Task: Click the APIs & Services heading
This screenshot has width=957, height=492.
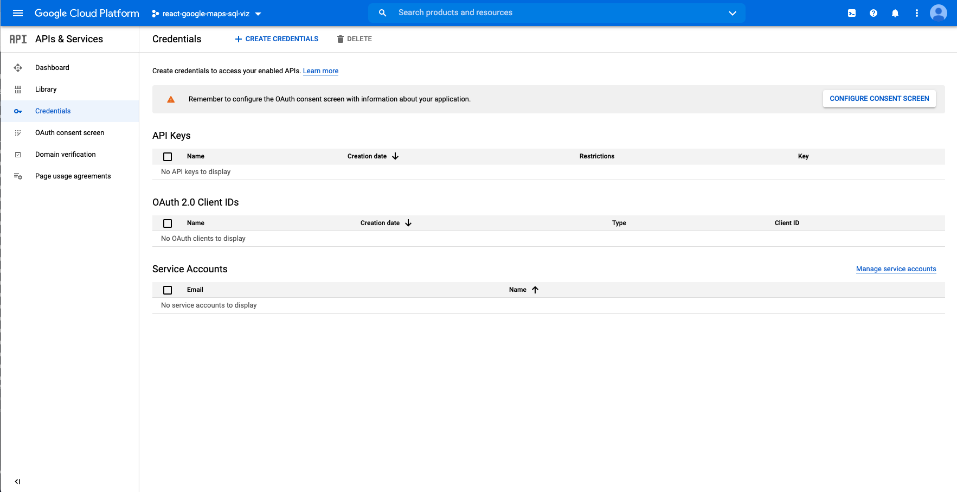Action: coord(69,39)
